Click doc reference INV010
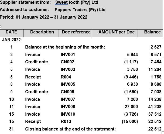This screenshot has height=134, width=164. click(68, 114)
